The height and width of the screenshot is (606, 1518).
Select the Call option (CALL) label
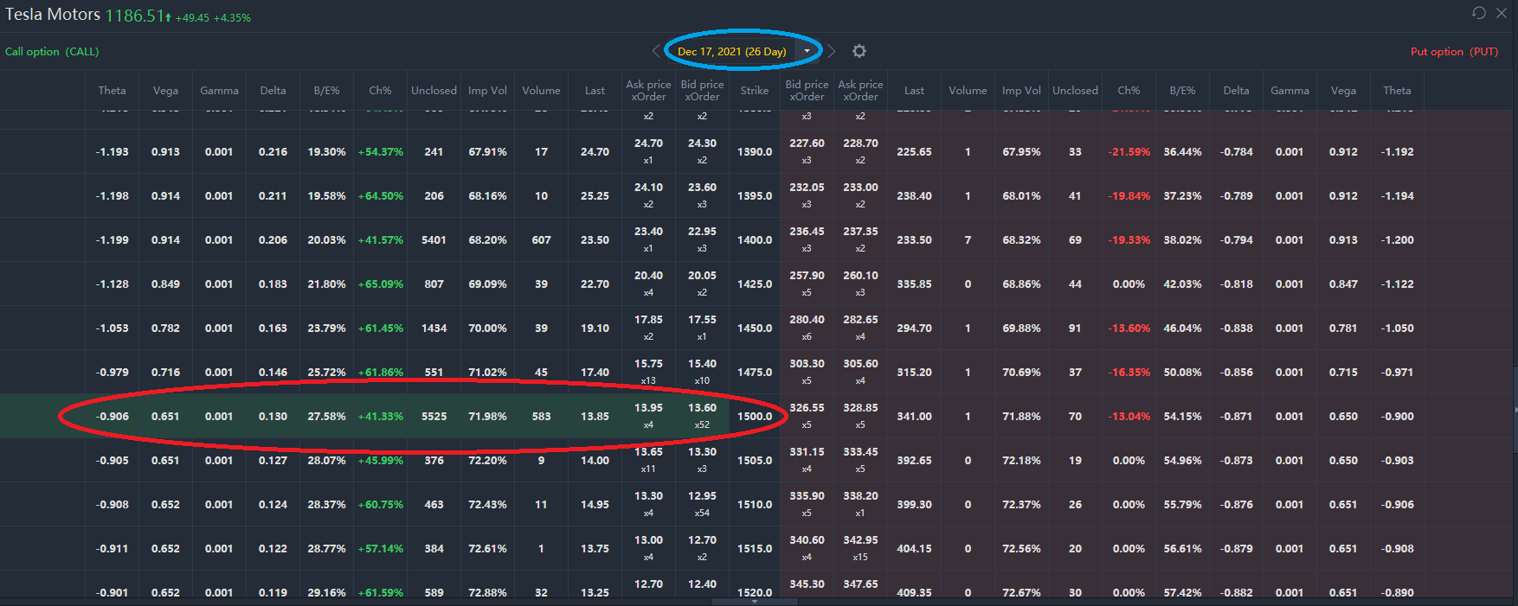52,52
